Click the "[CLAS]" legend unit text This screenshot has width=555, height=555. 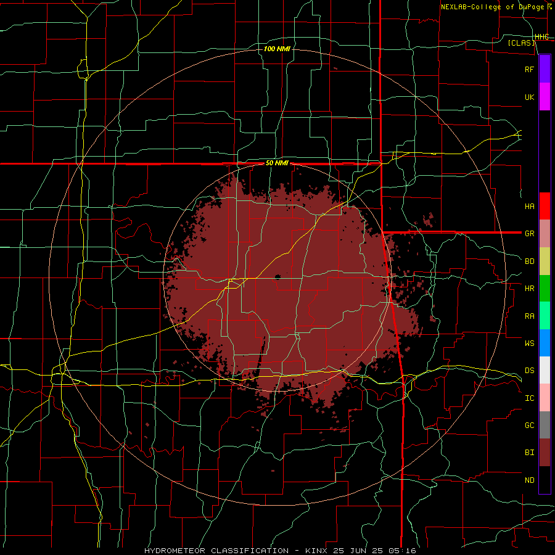coord(522,43)
